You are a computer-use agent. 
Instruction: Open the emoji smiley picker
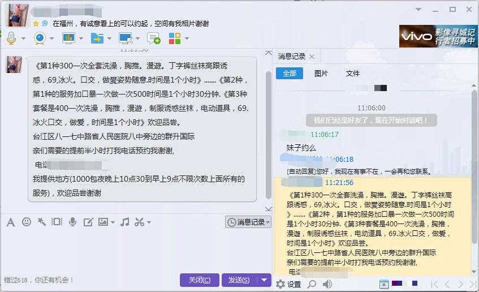tap(27, 222)
